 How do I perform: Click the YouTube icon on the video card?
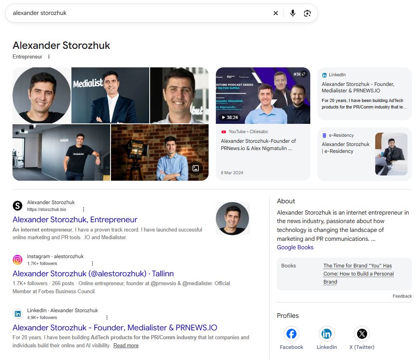click(x=224, y=132)
